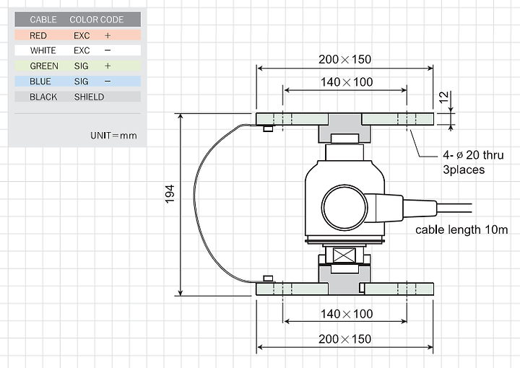Click the '3places' note
Viewport: 520px width, 368px height.
point(464,170)
